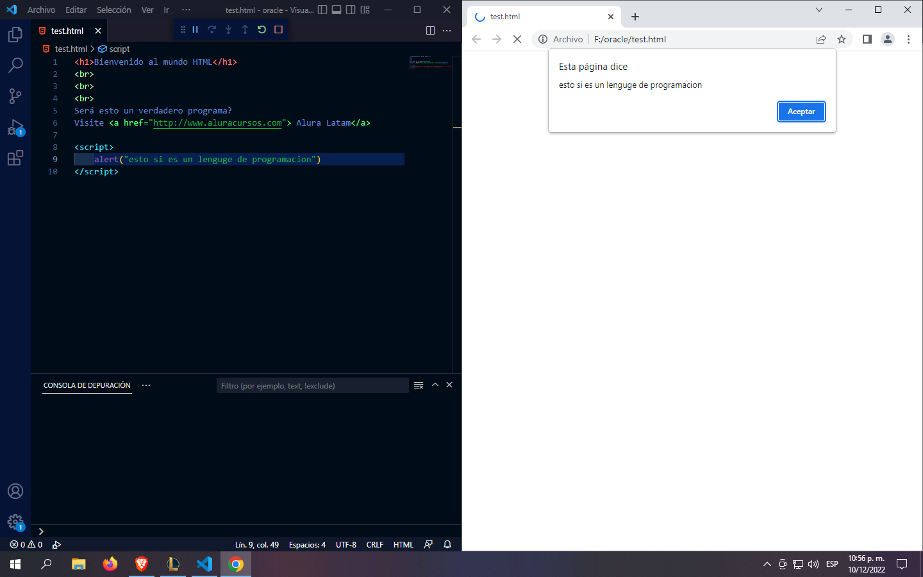
Task: Toggle the bottom panel layout icon
Action: click(337, 10)
